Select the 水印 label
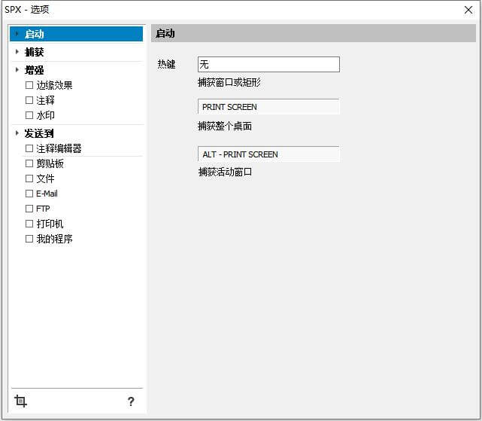Viewport: 482px width, 421px height. [x=46, y=115]
